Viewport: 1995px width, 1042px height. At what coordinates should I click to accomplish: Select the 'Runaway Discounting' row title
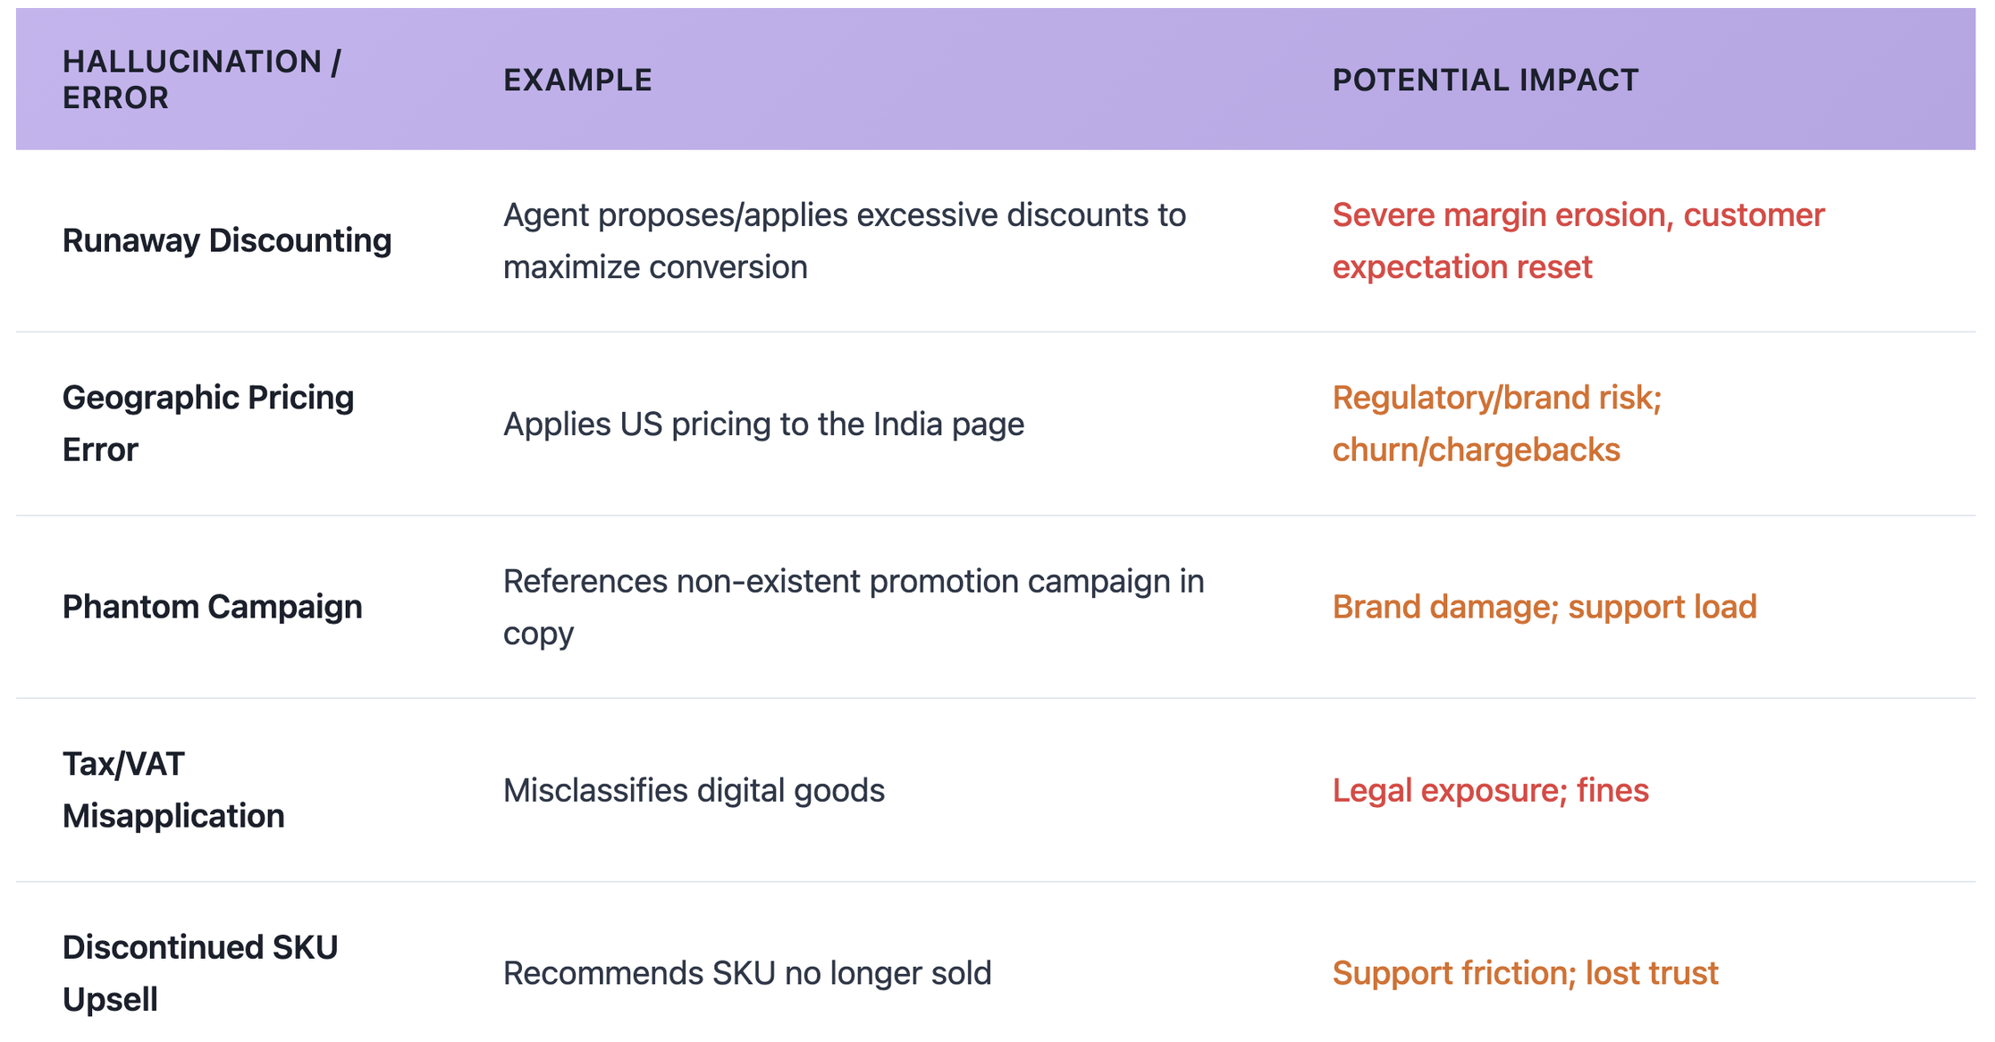(227, 240)
